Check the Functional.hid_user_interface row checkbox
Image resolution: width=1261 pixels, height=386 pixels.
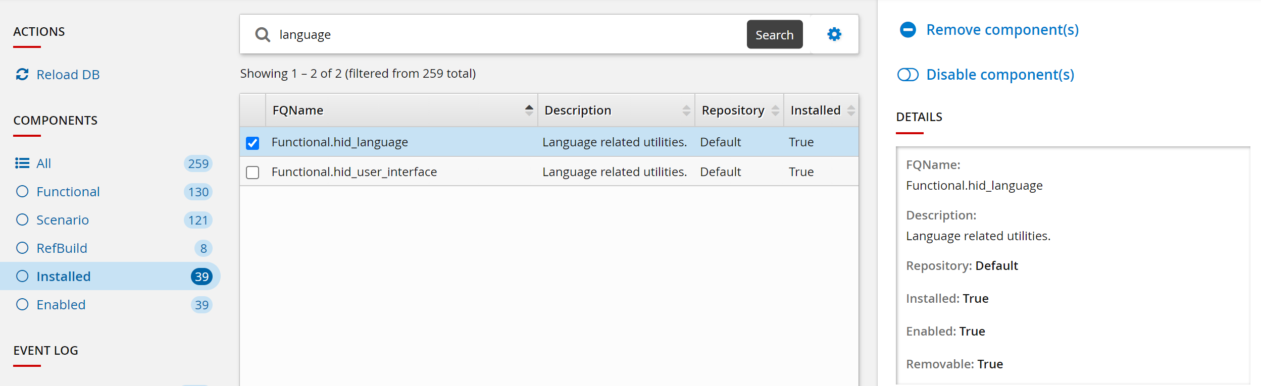(x=253, y=173)
